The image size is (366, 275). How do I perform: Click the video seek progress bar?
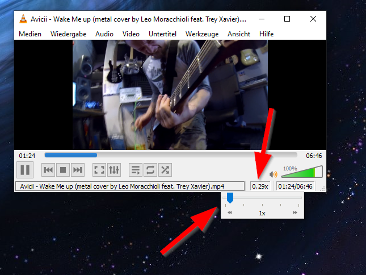tap(171, 155)
